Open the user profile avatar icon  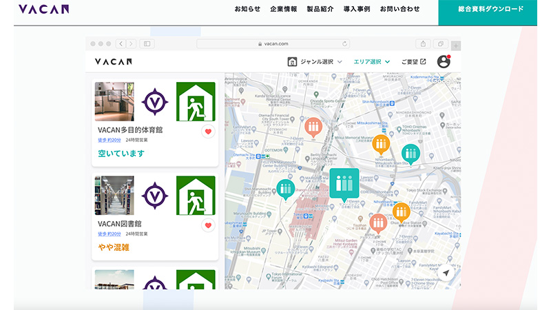click(x=444, y=61)
